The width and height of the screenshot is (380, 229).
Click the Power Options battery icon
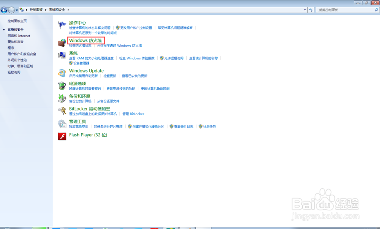pyautogui.click(x=62, y=85)
